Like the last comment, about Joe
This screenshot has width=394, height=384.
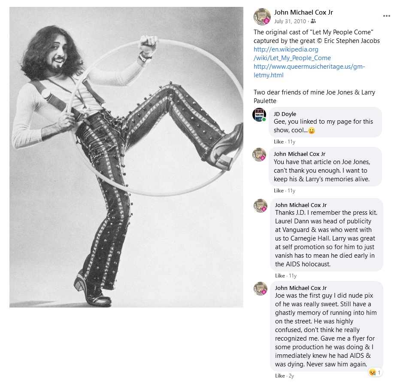280,376
